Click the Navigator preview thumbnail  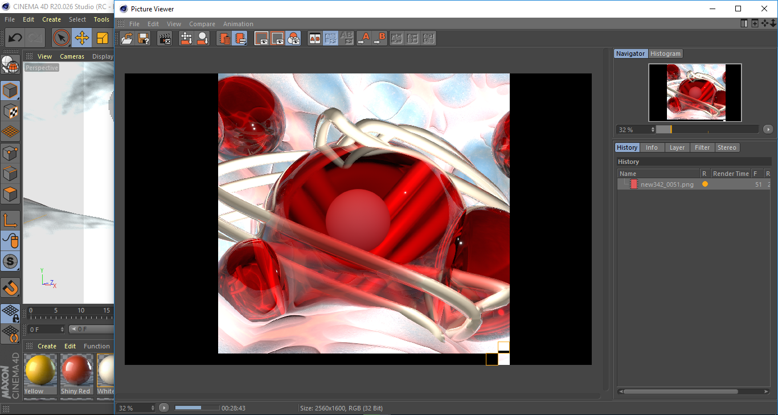(x=695, y=92)
